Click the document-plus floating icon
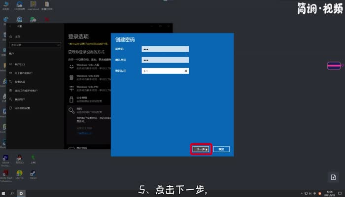 pyautogui.click(x=333, y=177)
